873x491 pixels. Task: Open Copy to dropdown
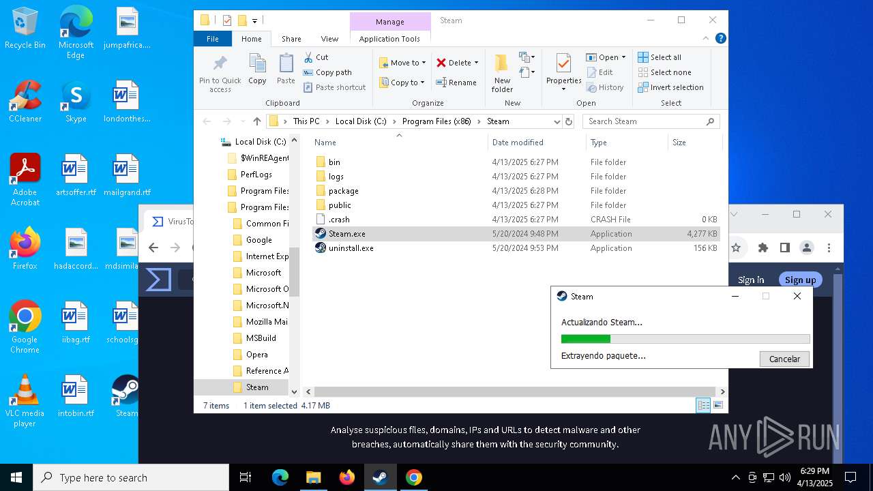tap(402, 83)
